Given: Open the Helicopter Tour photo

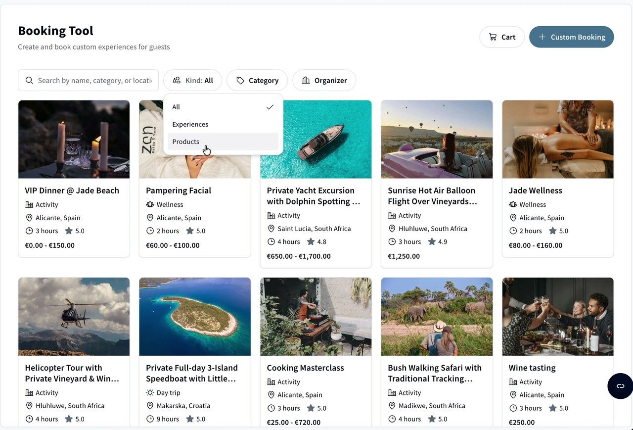Looking at the screenshot, I should click(x=74, y=317).
